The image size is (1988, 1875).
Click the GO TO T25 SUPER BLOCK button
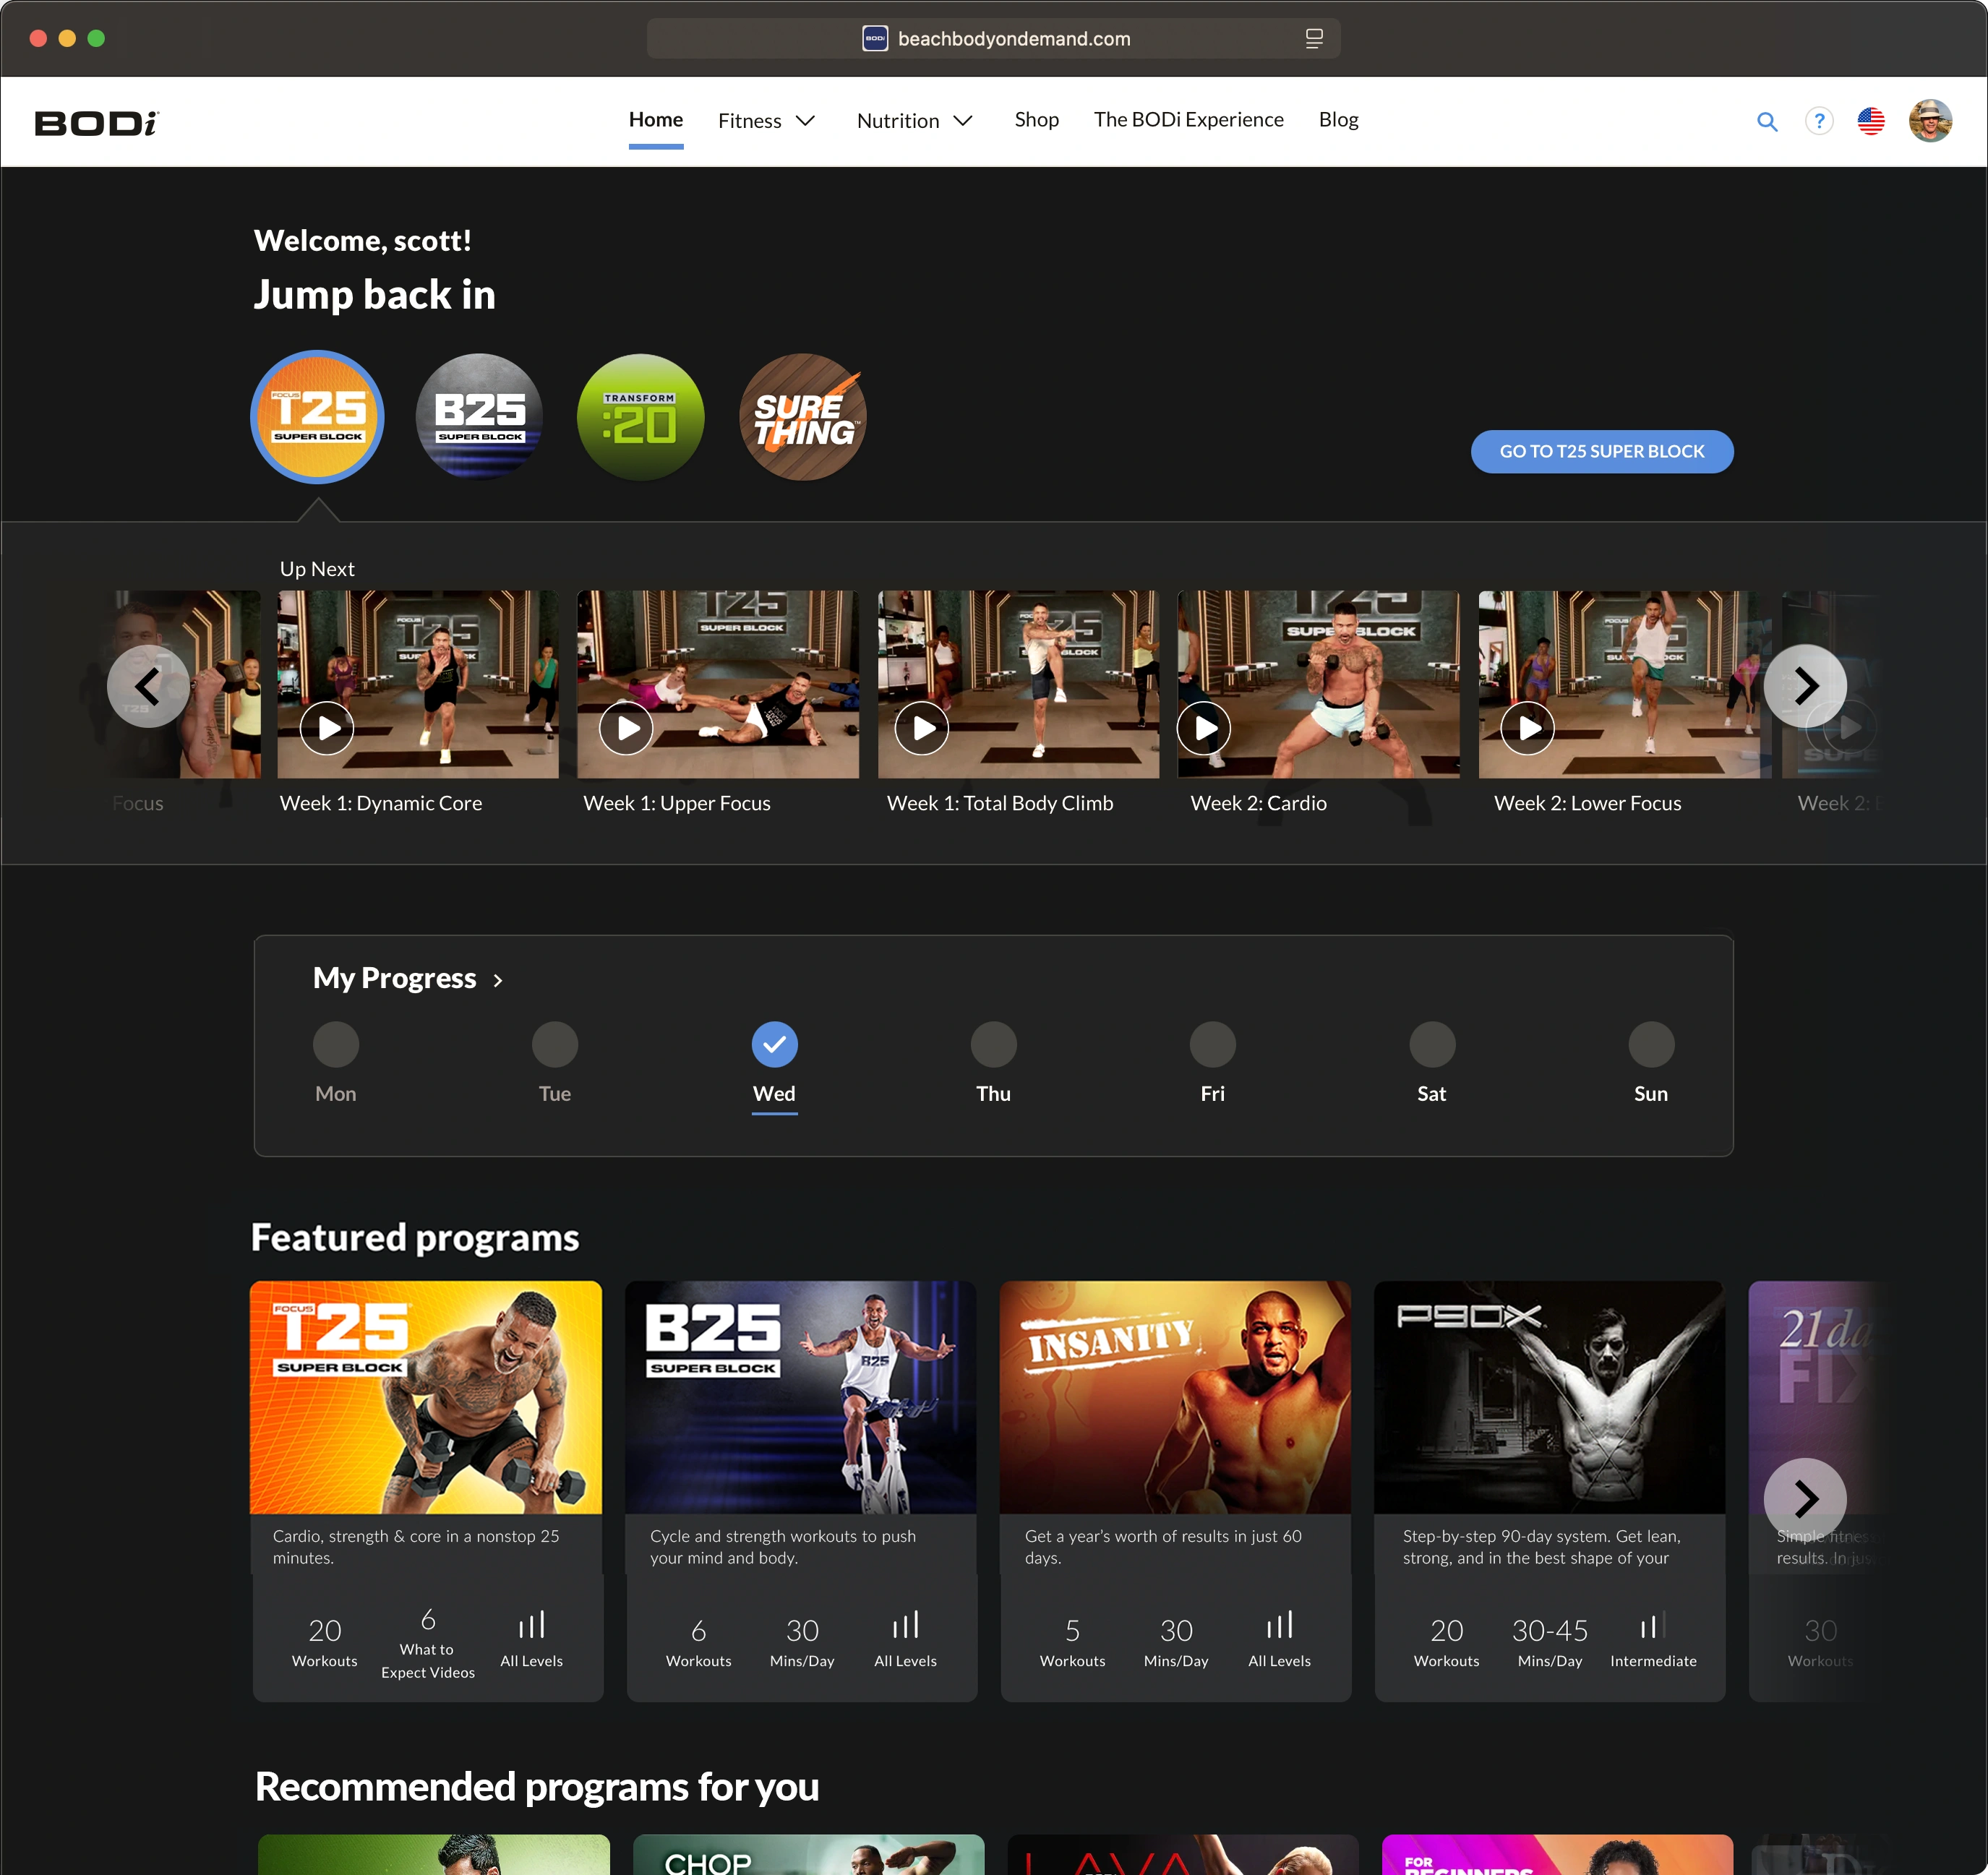coord(1601,452)
